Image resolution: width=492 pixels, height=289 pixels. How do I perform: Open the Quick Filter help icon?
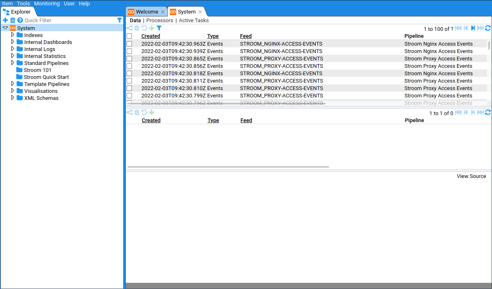pos(20,20)
